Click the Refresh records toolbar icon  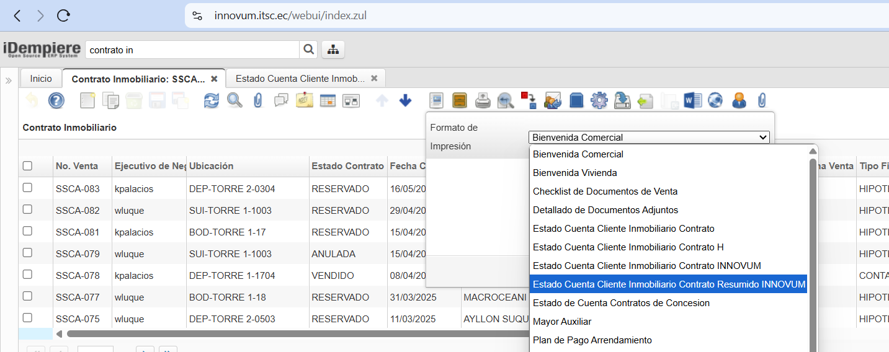coord(212,100)
